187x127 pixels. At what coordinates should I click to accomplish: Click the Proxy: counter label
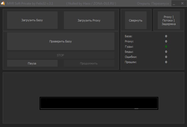[x=129, y=41]
